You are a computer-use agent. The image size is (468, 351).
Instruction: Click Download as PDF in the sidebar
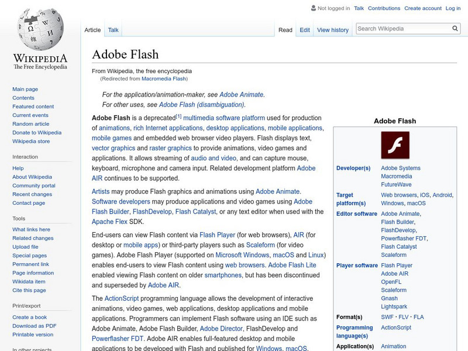[33, 325]
